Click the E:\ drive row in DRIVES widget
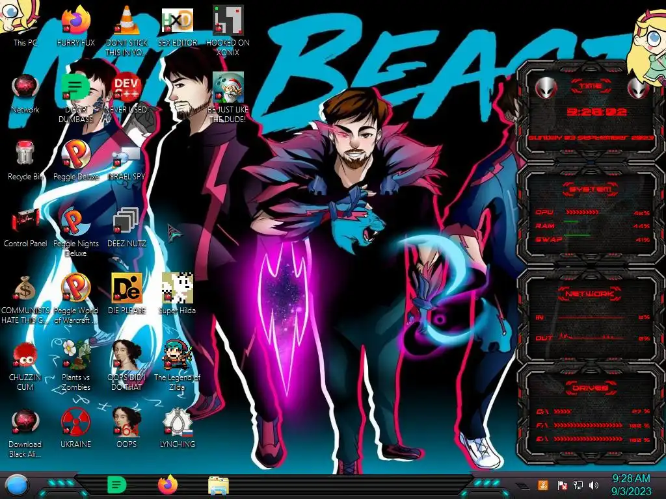 (x=593, y=439)
